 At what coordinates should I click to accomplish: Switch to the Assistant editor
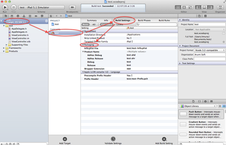184,7
